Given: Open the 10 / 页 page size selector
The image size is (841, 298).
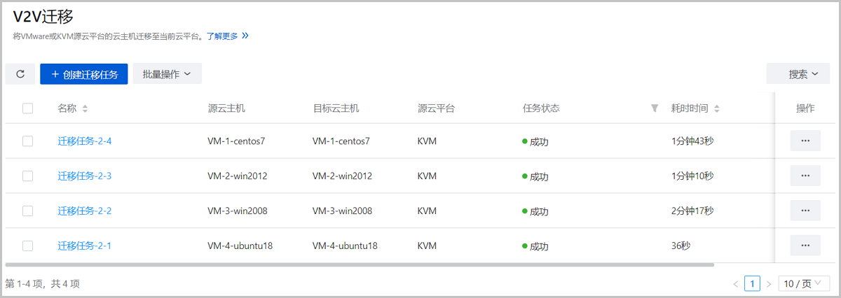Looking at the screenshot, I should coord(804,284).
